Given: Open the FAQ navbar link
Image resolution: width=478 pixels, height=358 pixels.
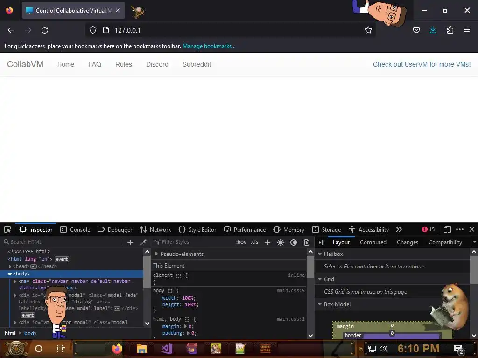Looking at the screenshot, I should click(x=94, y=64).
